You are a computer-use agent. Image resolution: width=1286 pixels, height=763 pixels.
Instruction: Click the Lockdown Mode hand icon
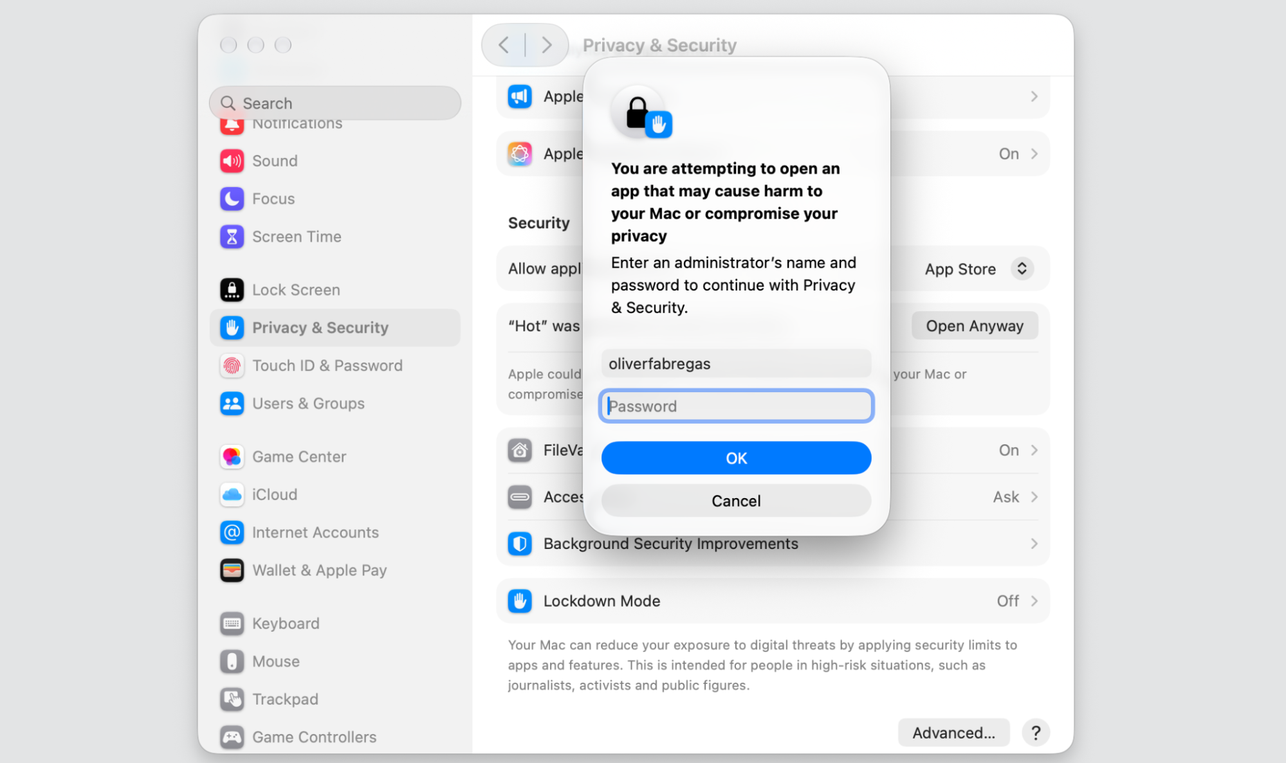[520, 601]
